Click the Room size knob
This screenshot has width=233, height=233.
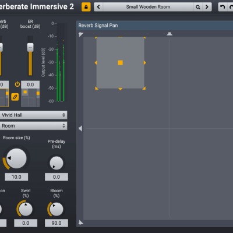[x=16, y=158]
